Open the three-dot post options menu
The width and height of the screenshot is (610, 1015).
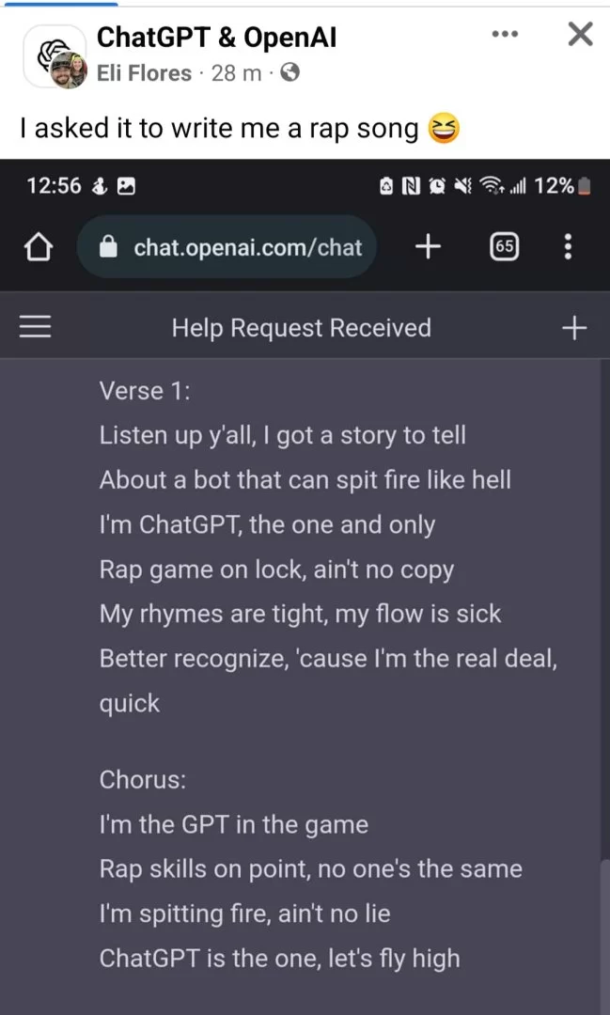pos(505,35)
